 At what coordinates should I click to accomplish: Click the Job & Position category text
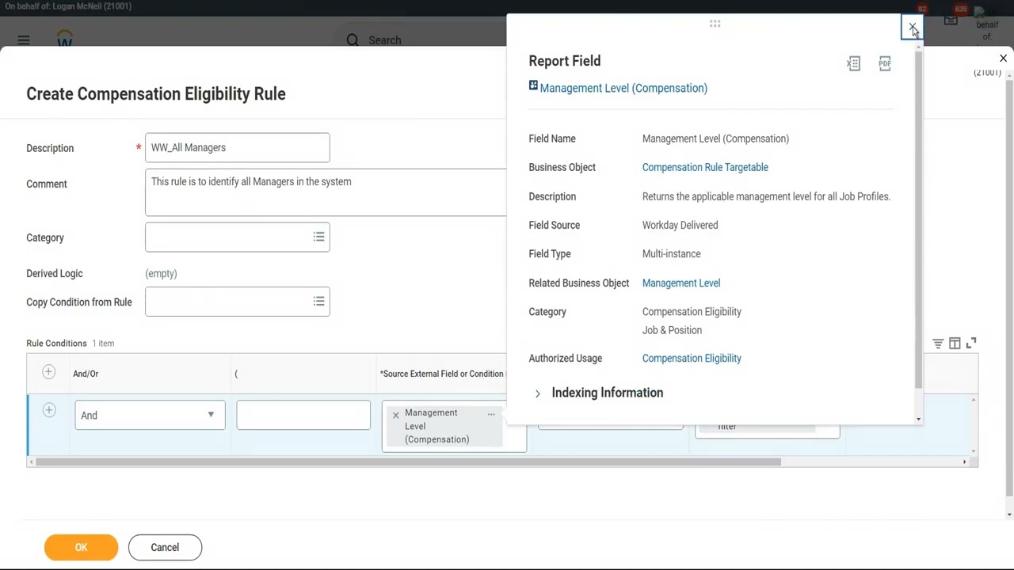[672, 330]
